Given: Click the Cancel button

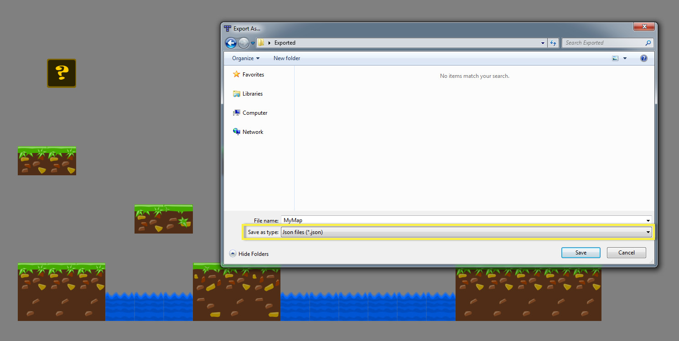Looking at the screenshot, I should [x=626, y=252].
